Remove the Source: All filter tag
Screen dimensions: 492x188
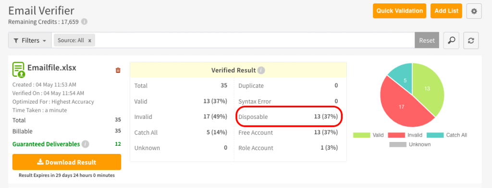pos(89,40)
